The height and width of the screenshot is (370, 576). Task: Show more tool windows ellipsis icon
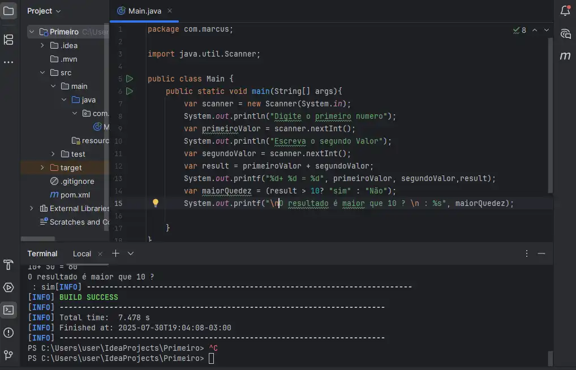8,62
